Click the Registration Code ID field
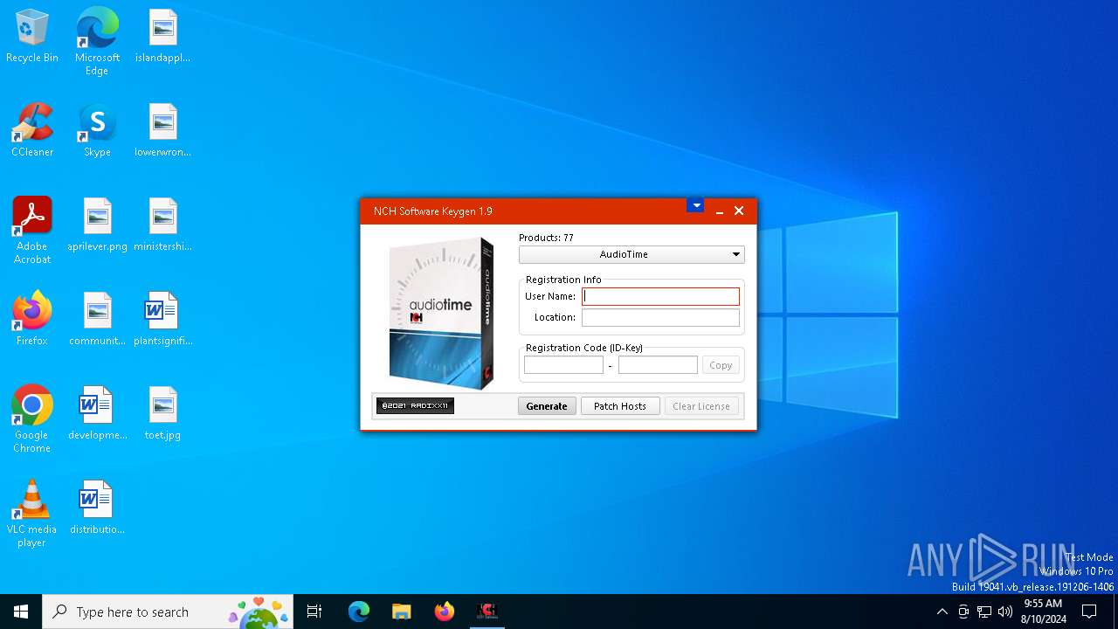Image resolution: width=1118 pixels, height=629 pixels. coord(563,365)
